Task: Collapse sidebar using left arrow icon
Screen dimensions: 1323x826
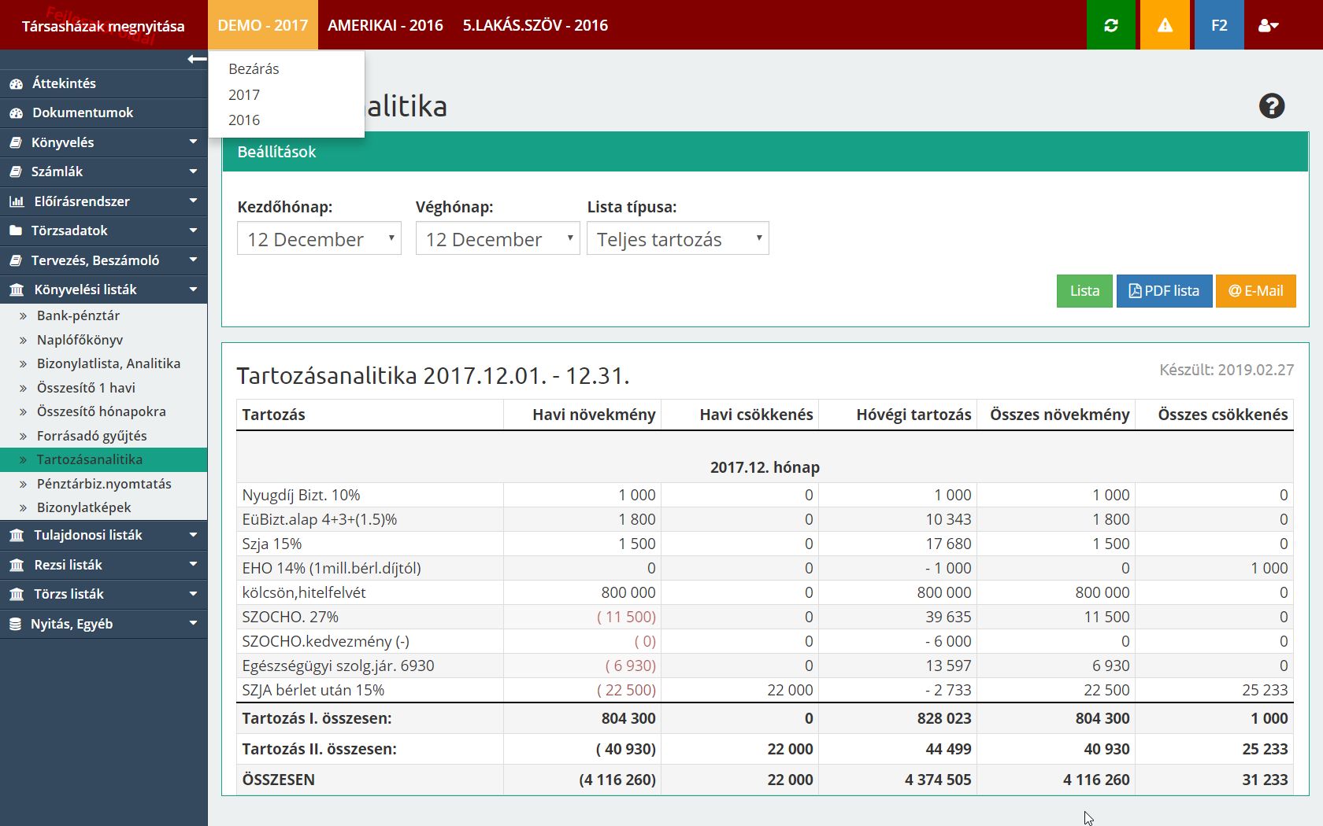Action: point(196,60)
